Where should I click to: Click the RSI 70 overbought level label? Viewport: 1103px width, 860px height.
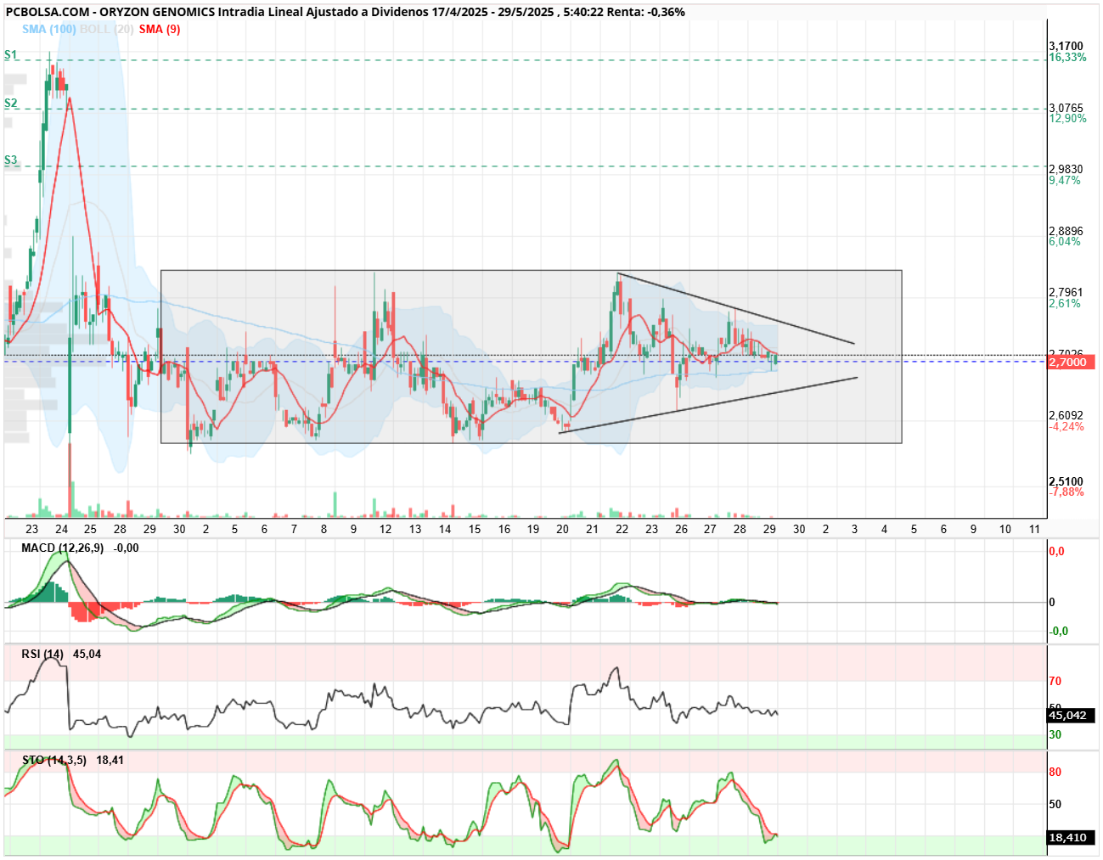coord(1055,681)
